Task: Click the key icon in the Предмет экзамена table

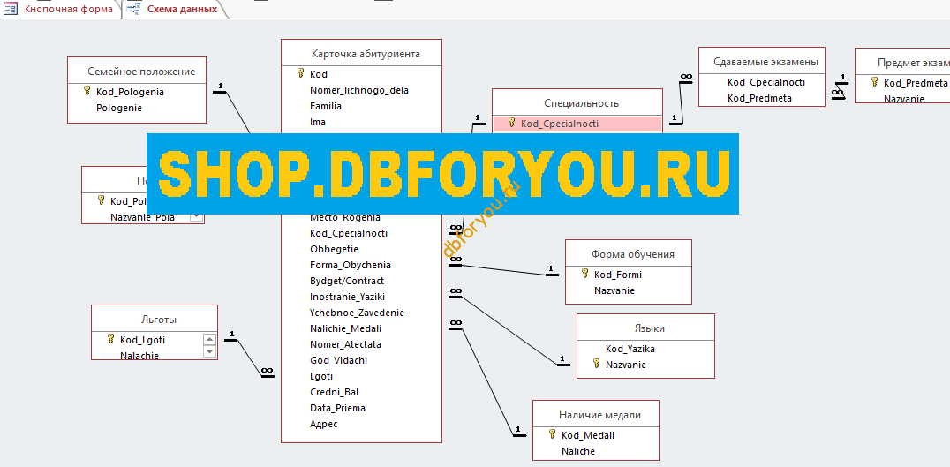Action: click(874, 82)
